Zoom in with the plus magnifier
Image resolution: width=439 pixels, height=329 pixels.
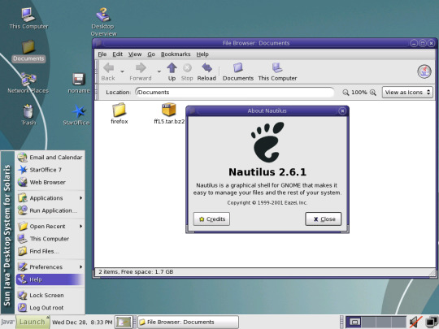tap(373, 93)
